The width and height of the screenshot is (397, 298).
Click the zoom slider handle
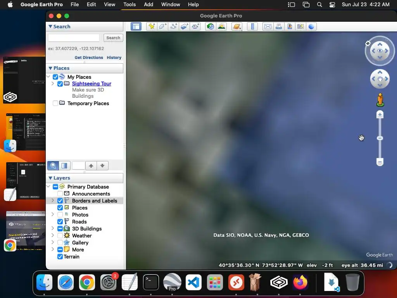point(380,138)
